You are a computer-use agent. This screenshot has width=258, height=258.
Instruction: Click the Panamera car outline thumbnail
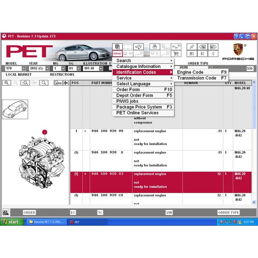15,109
